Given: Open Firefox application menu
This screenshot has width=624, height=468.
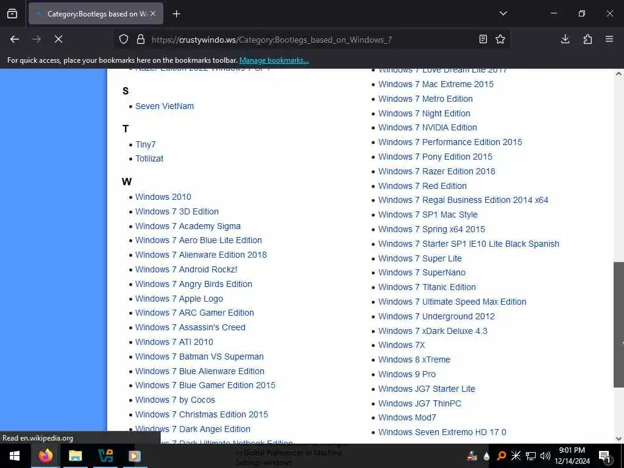Looking at the screenshot, I should click(609, 39).
